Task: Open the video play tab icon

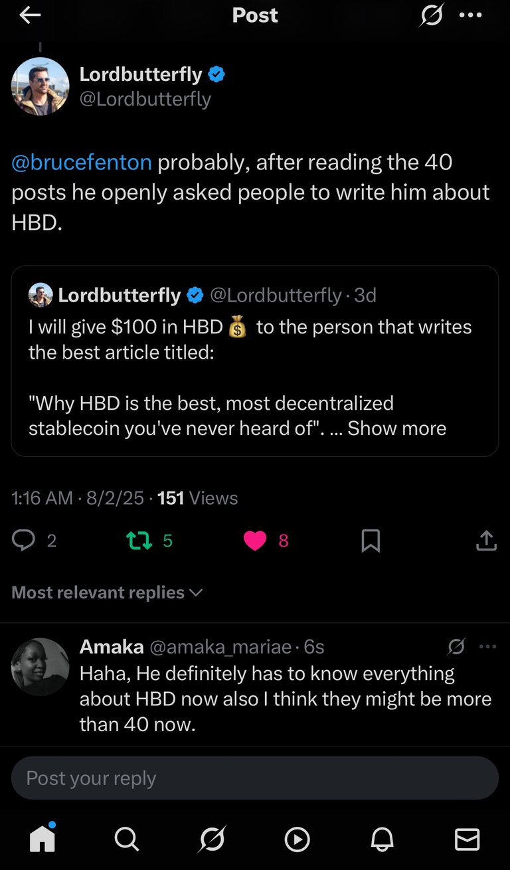Action: tap(297, 839)
